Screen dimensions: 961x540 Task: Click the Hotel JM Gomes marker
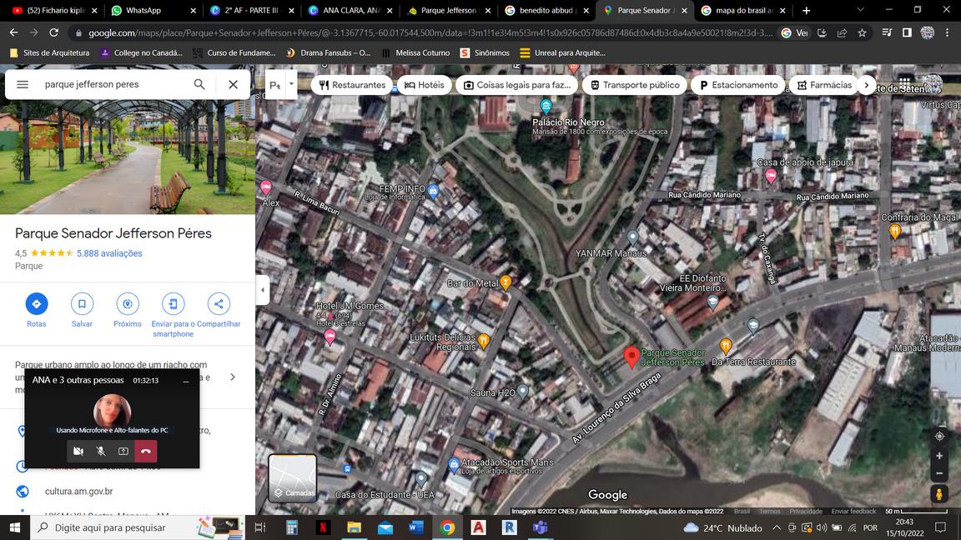pyautogui.click(x=330, y=336)
